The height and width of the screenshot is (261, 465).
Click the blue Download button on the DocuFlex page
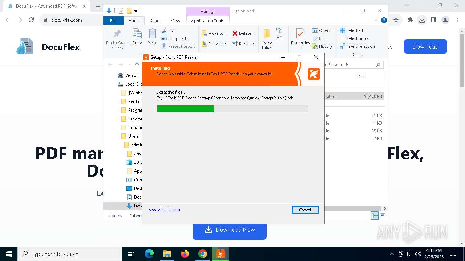click(425, 46)
